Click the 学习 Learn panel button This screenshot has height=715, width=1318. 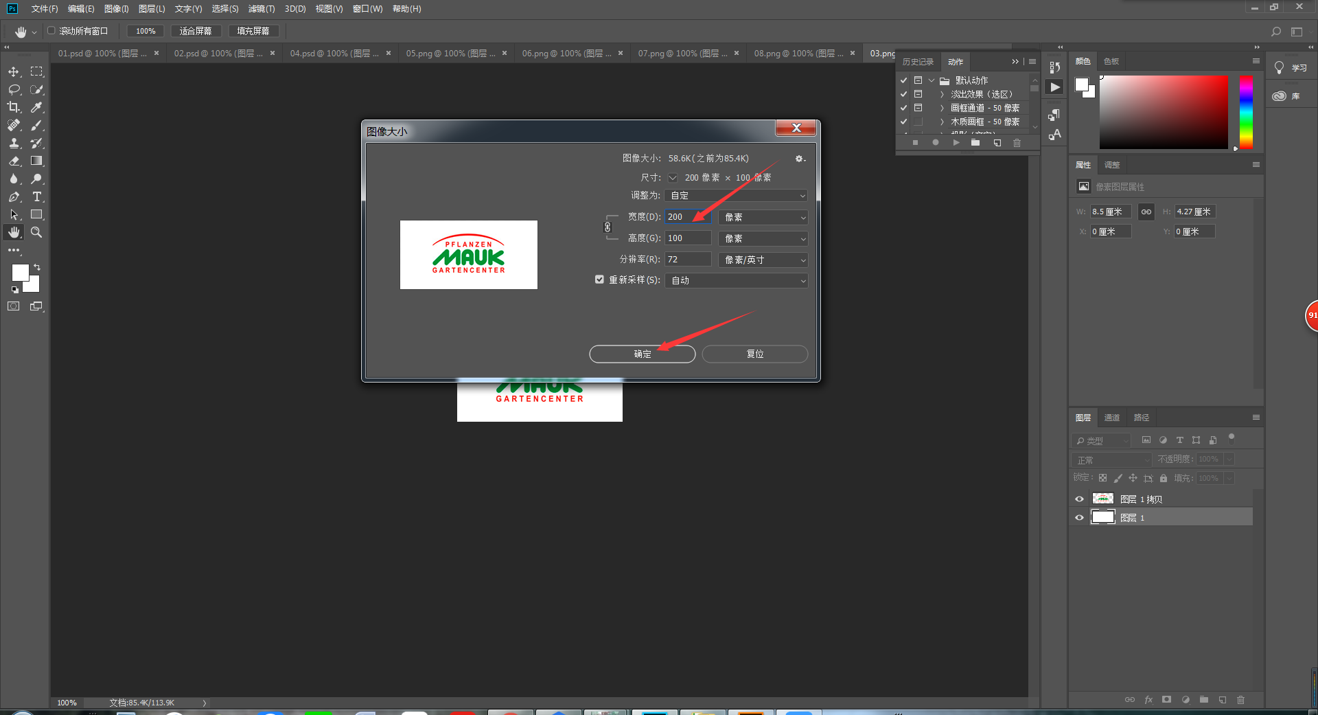click(x=1291, y=68)
